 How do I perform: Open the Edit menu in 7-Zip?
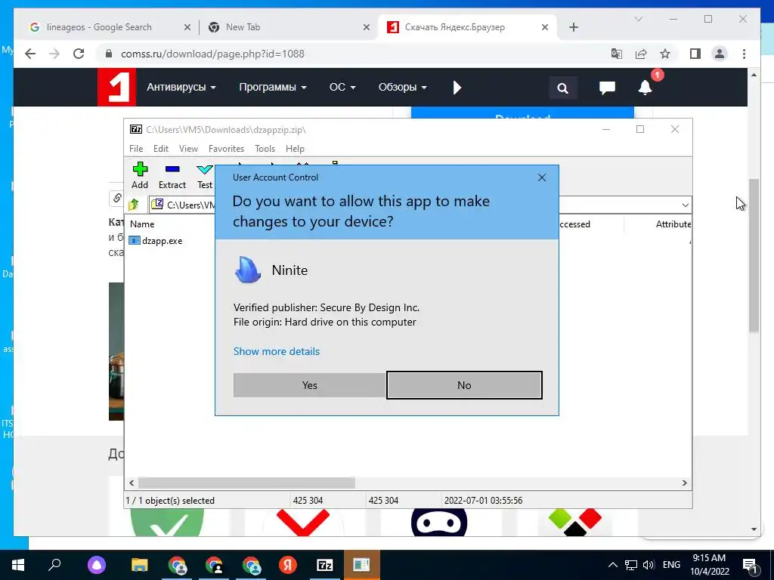(161, 149)
